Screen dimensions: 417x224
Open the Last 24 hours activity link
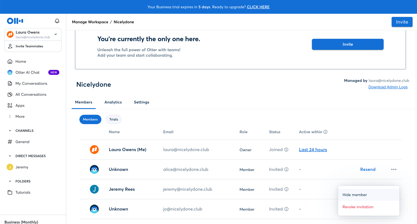313,150
